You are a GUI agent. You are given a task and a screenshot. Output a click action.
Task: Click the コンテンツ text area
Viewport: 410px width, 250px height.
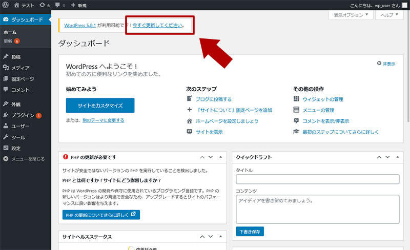tap(317, 209)
